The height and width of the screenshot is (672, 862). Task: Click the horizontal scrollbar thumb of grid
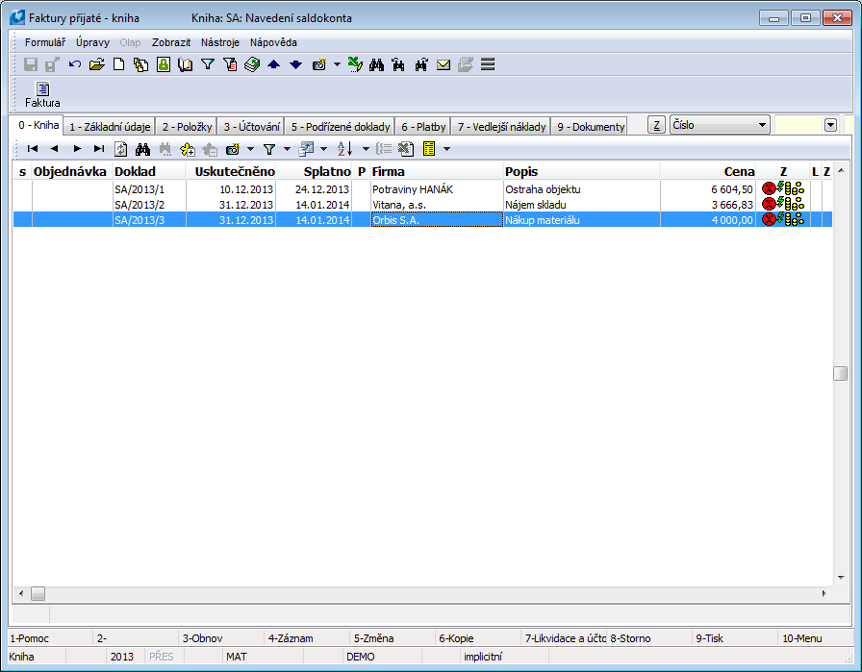[38, 594]
